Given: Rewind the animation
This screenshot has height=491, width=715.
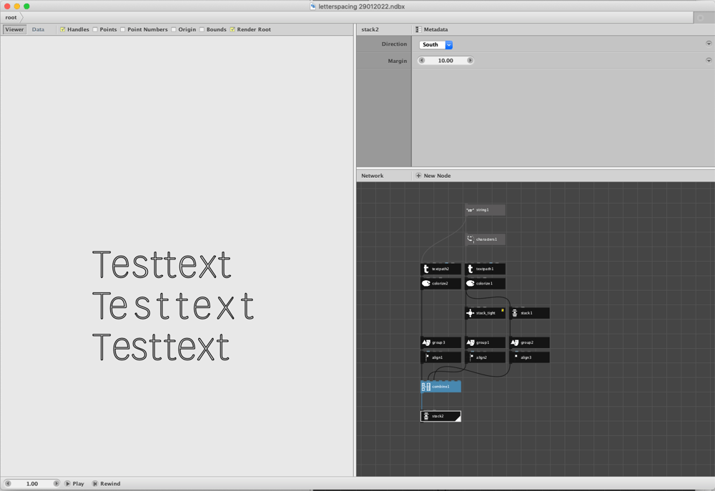Looking at the screenshot, I should click(107, 484).
